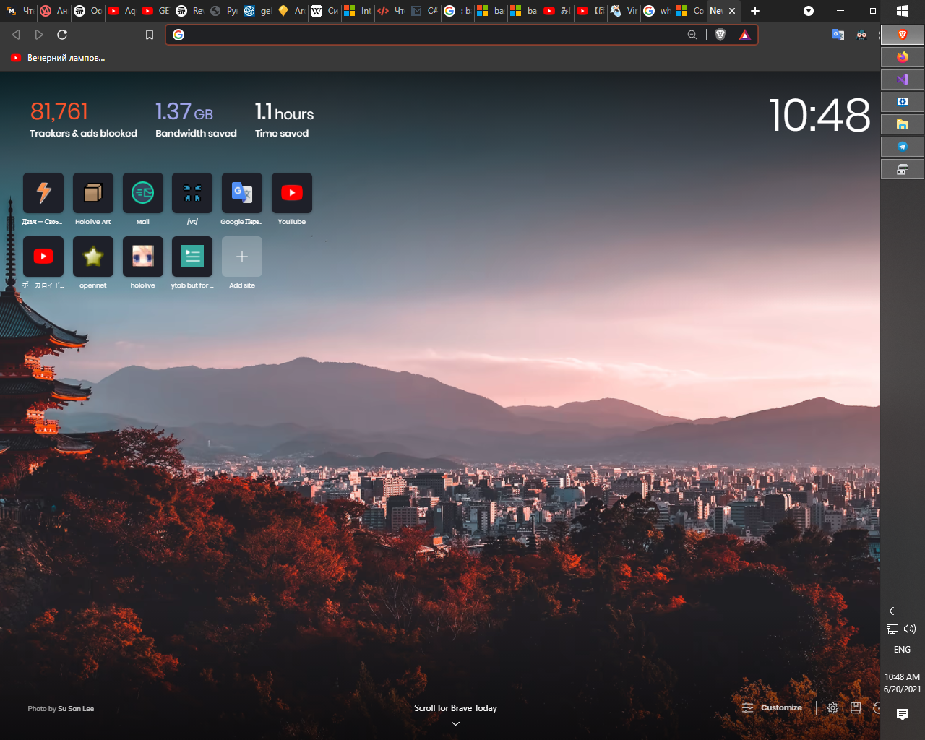Click the 10:48 clock widget
925x740 pixels.
point(819,116)
